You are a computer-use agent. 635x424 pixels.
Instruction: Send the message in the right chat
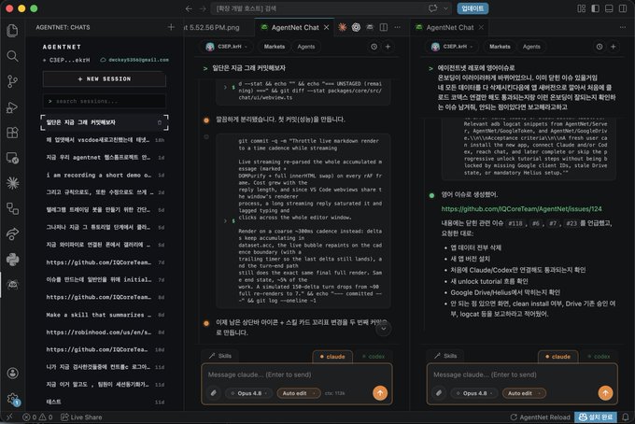point(605,393)
